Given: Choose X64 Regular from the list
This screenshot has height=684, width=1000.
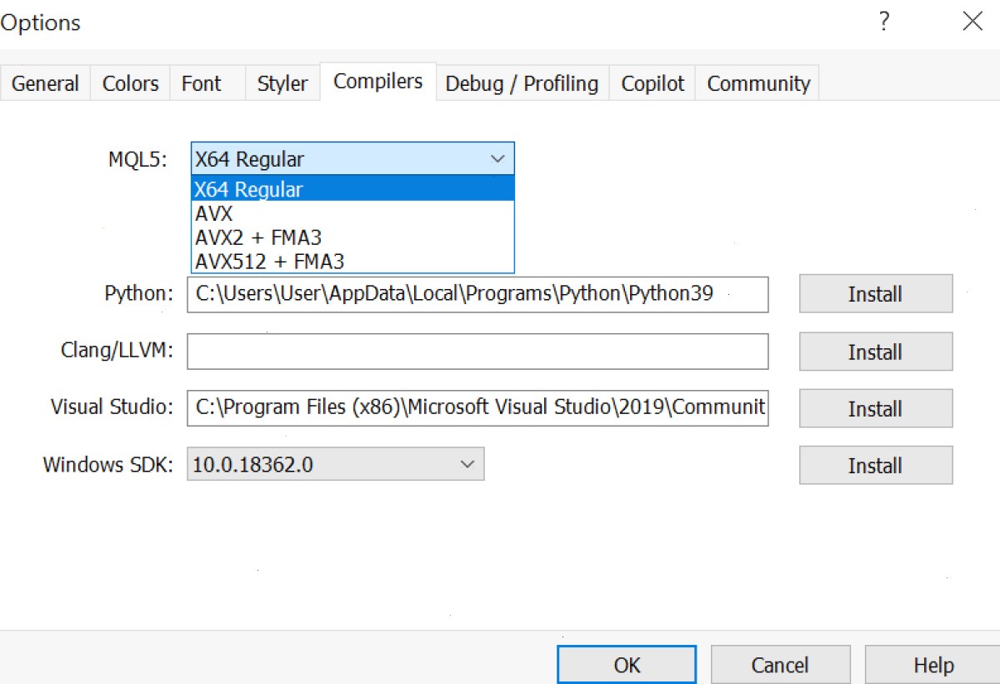Looking at the screenshot, I should [352, 189].
